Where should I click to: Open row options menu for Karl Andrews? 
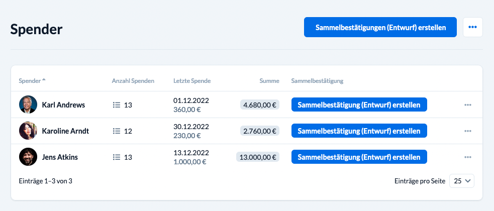467,105
